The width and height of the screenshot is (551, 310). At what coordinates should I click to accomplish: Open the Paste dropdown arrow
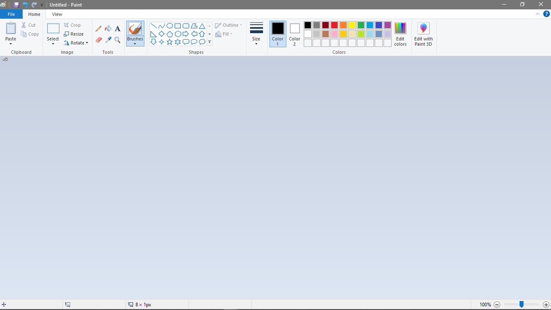click(11, 44)
